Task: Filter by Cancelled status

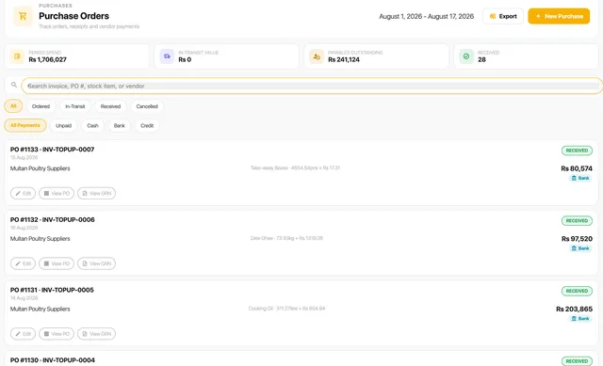Action: click(147, 106)
